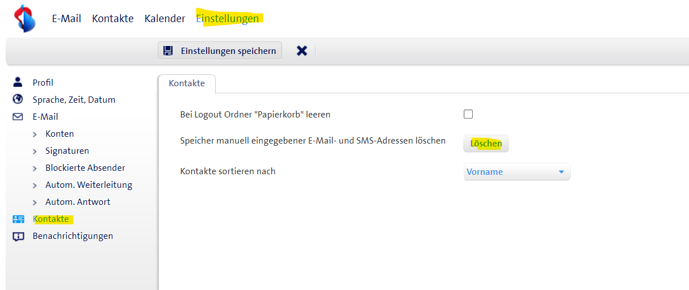Viewport: 689px width, 290px height.
Task: Expand the Blockierte Absender chevron
Action: coord(35,169)
